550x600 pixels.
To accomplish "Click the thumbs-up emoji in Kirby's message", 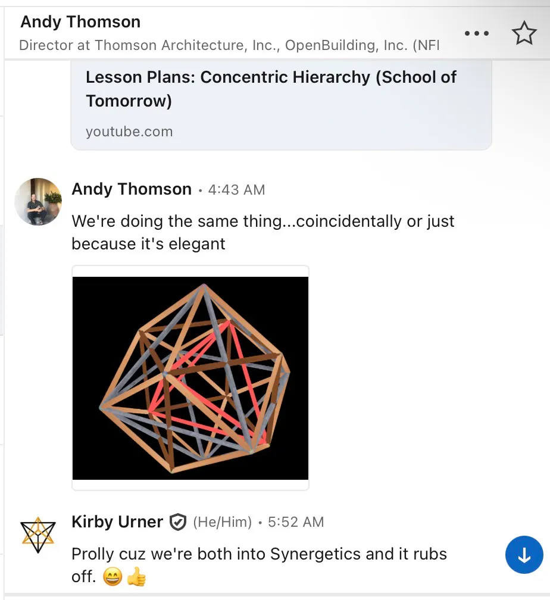I will (x=136, y=577).
